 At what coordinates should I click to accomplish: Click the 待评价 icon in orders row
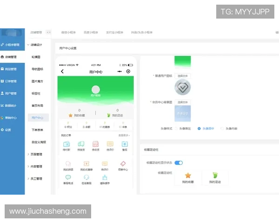110,144
